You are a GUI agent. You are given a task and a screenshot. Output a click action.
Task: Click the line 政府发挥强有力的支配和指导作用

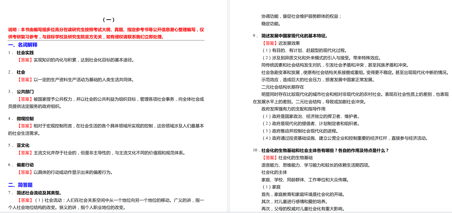pyautogui.click(x=293, y=109)
